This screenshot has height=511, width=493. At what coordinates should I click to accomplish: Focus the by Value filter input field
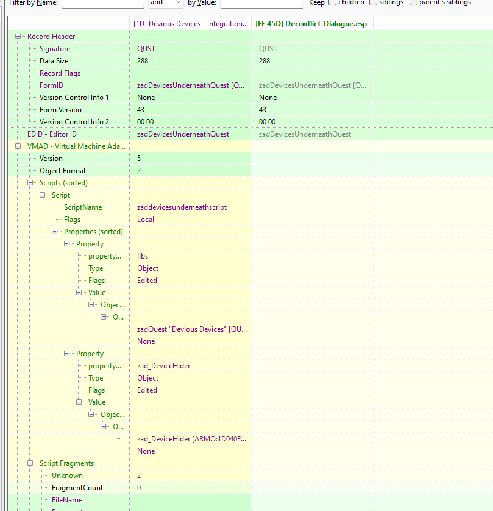pos(261,3)
